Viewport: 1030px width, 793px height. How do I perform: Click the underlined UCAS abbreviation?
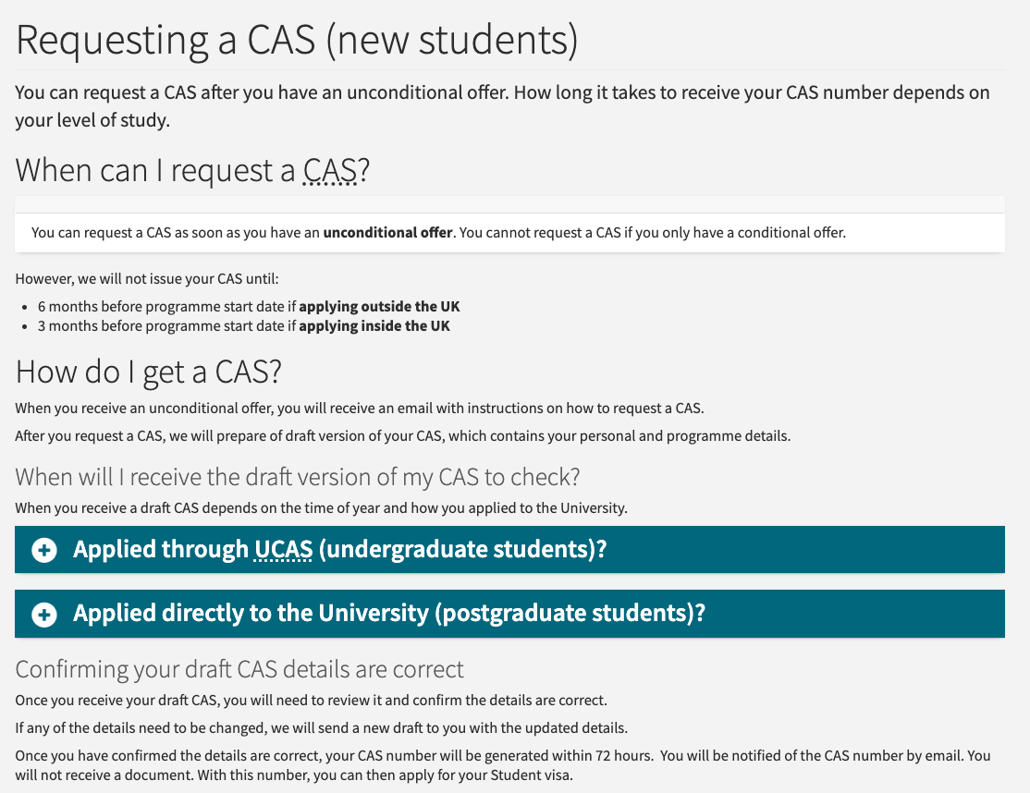click(x=284, y=550)
